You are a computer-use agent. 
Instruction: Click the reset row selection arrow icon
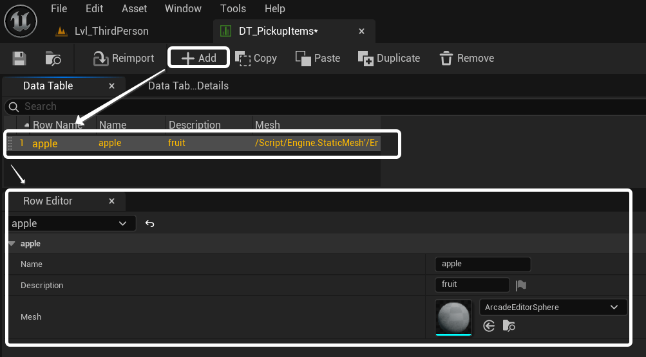point(150,224)
